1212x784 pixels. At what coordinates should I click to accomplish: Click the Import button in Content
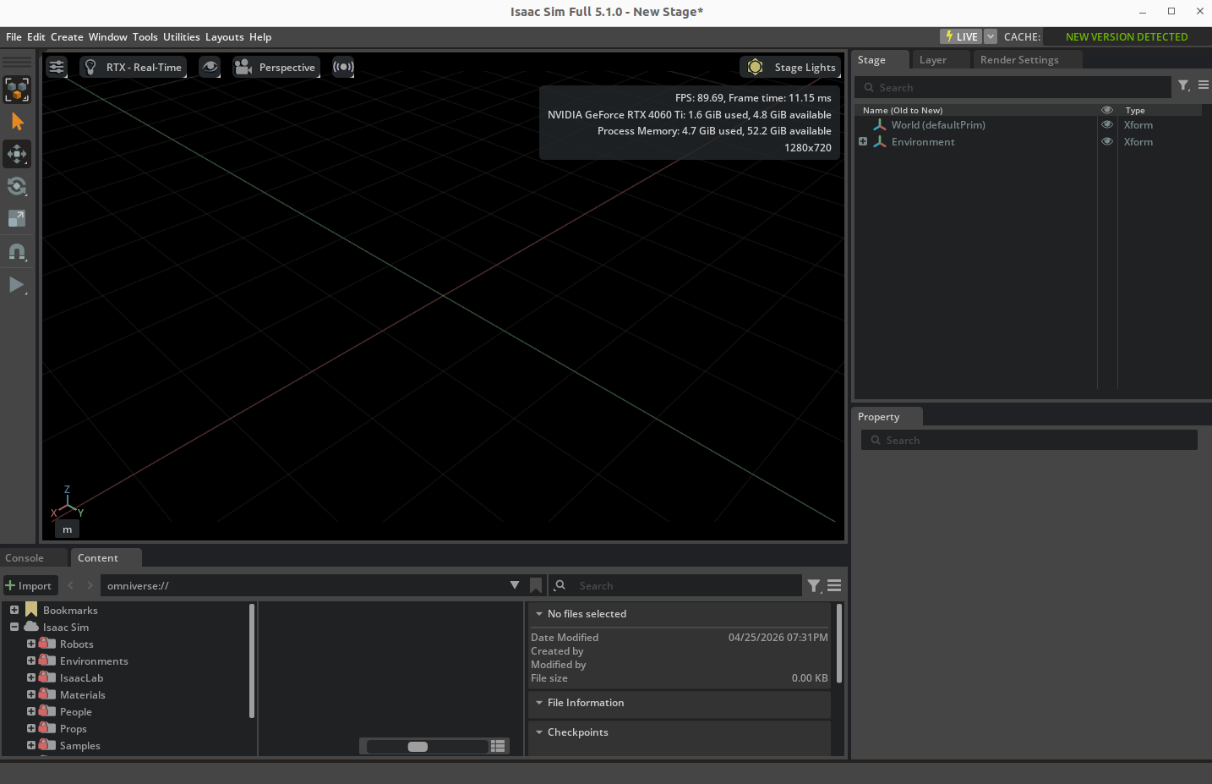pos(29,585)
